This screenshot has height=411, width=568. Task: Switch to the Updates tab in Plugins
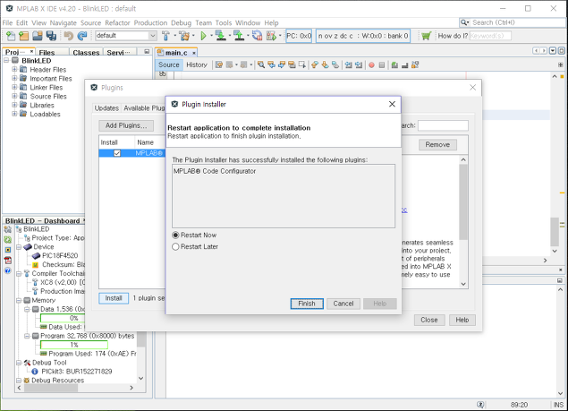106,108
